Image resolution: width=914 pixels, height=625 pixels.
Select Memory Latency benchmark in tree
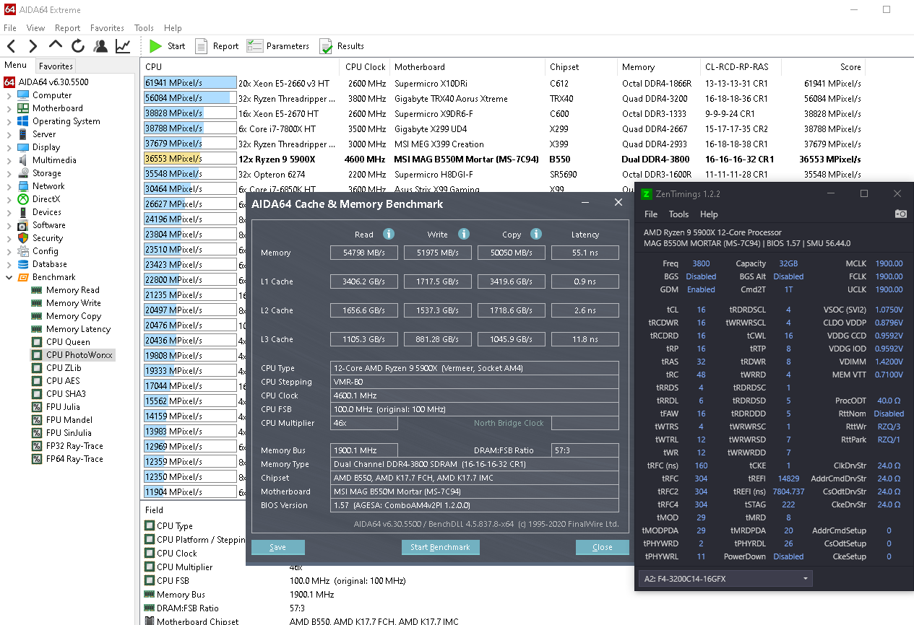(78, 329)
